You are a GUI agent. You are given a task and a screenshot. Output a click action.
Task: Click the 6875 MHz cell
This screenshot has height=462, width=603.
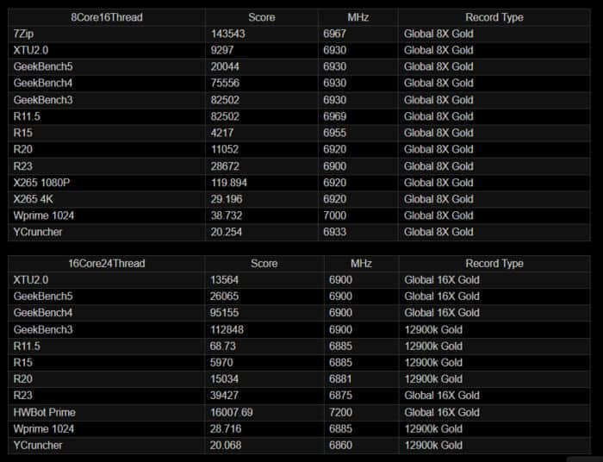(340, 396)
